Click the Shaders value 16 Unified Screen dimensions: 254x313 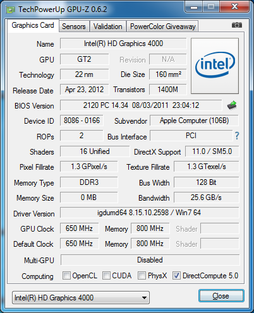tap(95, 151)
